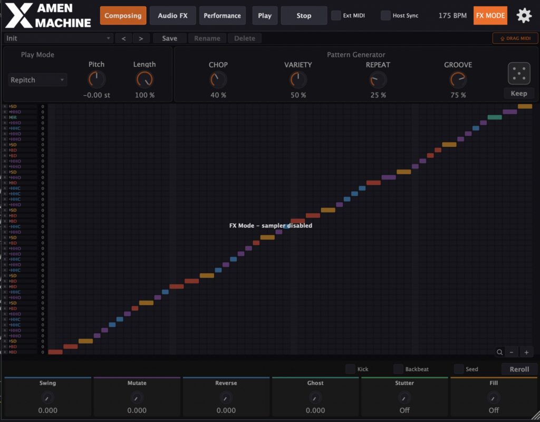This screenshot has width=540, height=422.
Task: Roll the pattern generator dice
Action: [x=519, y=73]
